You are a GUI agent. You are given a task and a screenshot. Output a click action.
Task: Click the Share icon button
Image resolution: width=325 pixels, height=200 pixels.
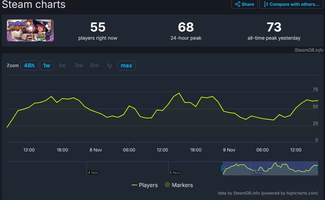click(x=245, y=4)
